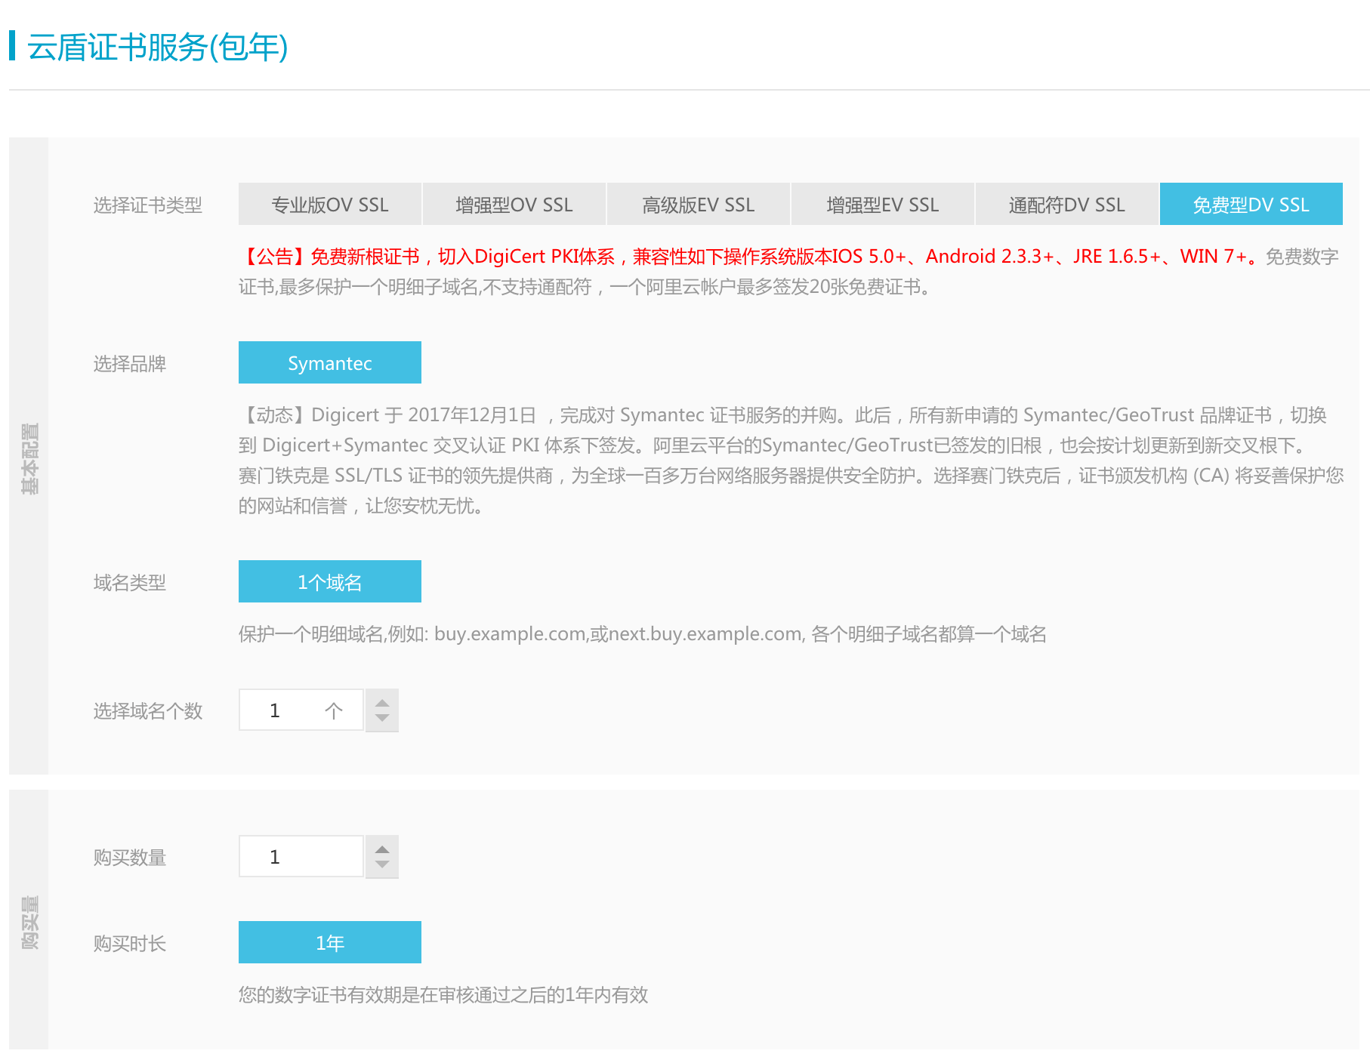
Task: Click the 保护一个明细域名 example description text
Action: [x=643, y=634]
